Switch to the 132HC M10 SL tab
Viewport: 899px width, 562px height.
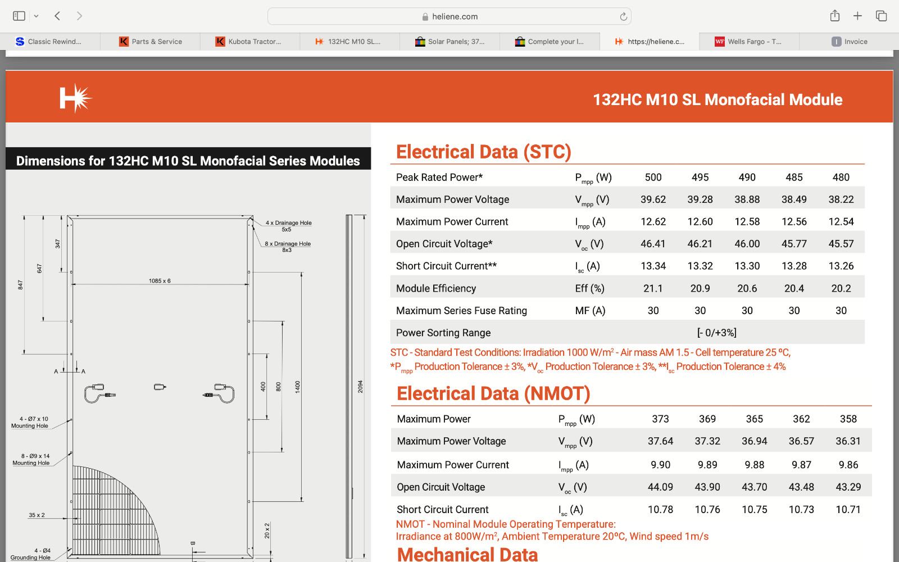pos(349,42)
